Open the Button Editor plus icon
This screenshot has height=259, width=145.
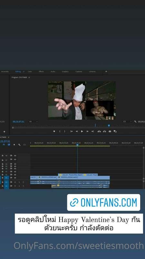click(x=4, y=131)
